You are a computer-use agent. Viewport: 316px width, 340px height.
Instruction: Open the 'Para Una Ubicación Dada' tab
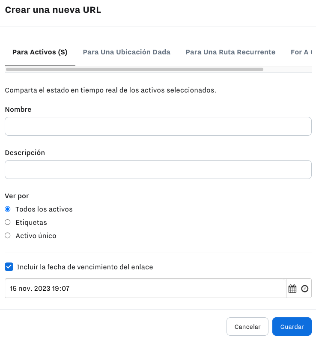(126, 52)
